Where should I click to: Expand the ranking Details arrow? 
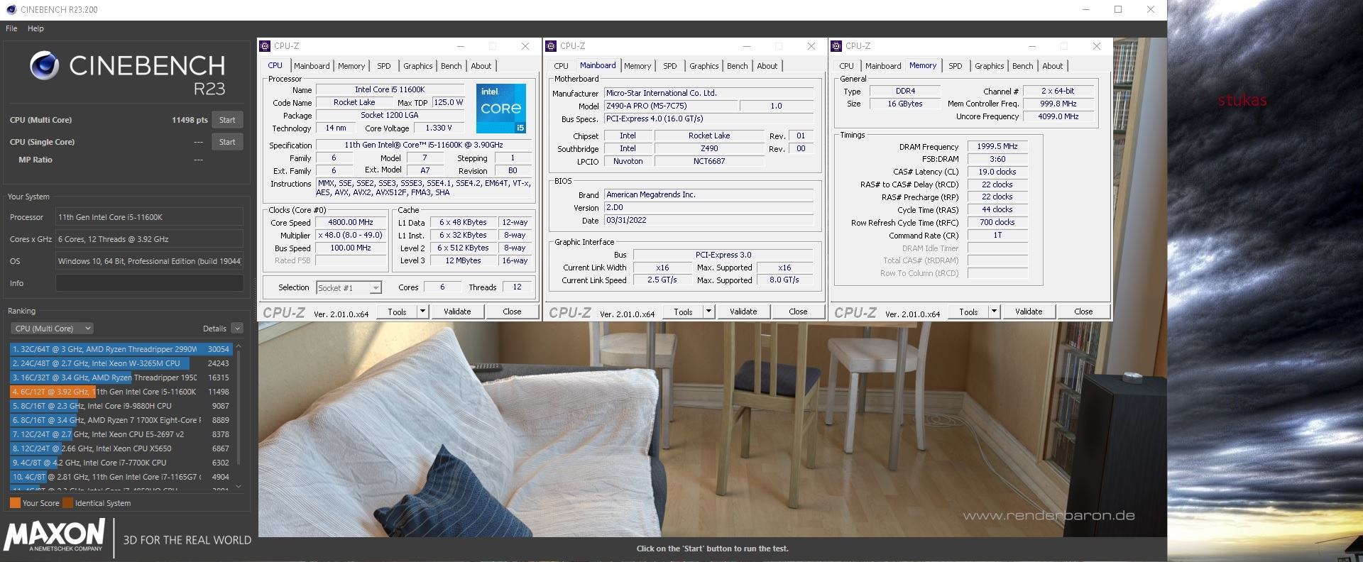237,329
